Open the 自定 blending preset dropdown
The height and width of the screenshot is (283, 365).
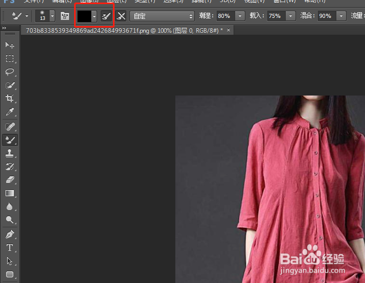162,16
